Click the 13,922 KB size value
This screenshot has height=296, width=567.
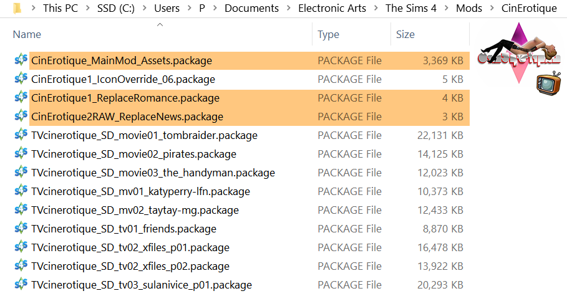coord(440,266)
